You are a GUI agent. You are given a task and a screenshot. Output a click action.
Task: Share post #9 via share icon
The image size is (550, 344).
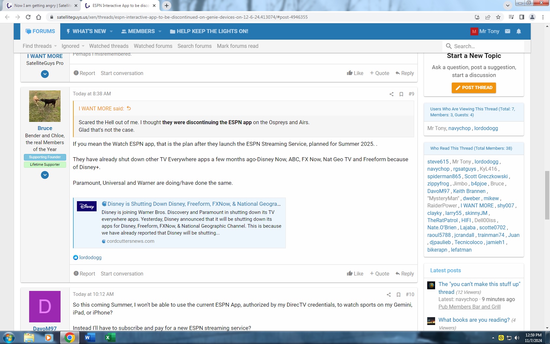coord(391,94)
